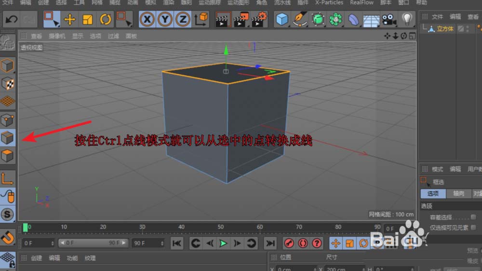Toggle the X axis lock
Image resolution: width=482 pixels, height=271 pixels.
tap(147, 20)
